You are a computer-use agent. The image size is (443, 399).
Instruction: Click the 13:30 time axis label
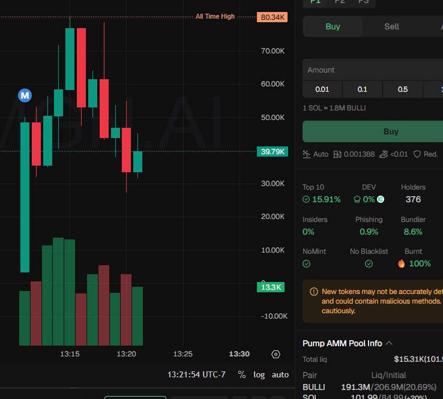point(240,354)
